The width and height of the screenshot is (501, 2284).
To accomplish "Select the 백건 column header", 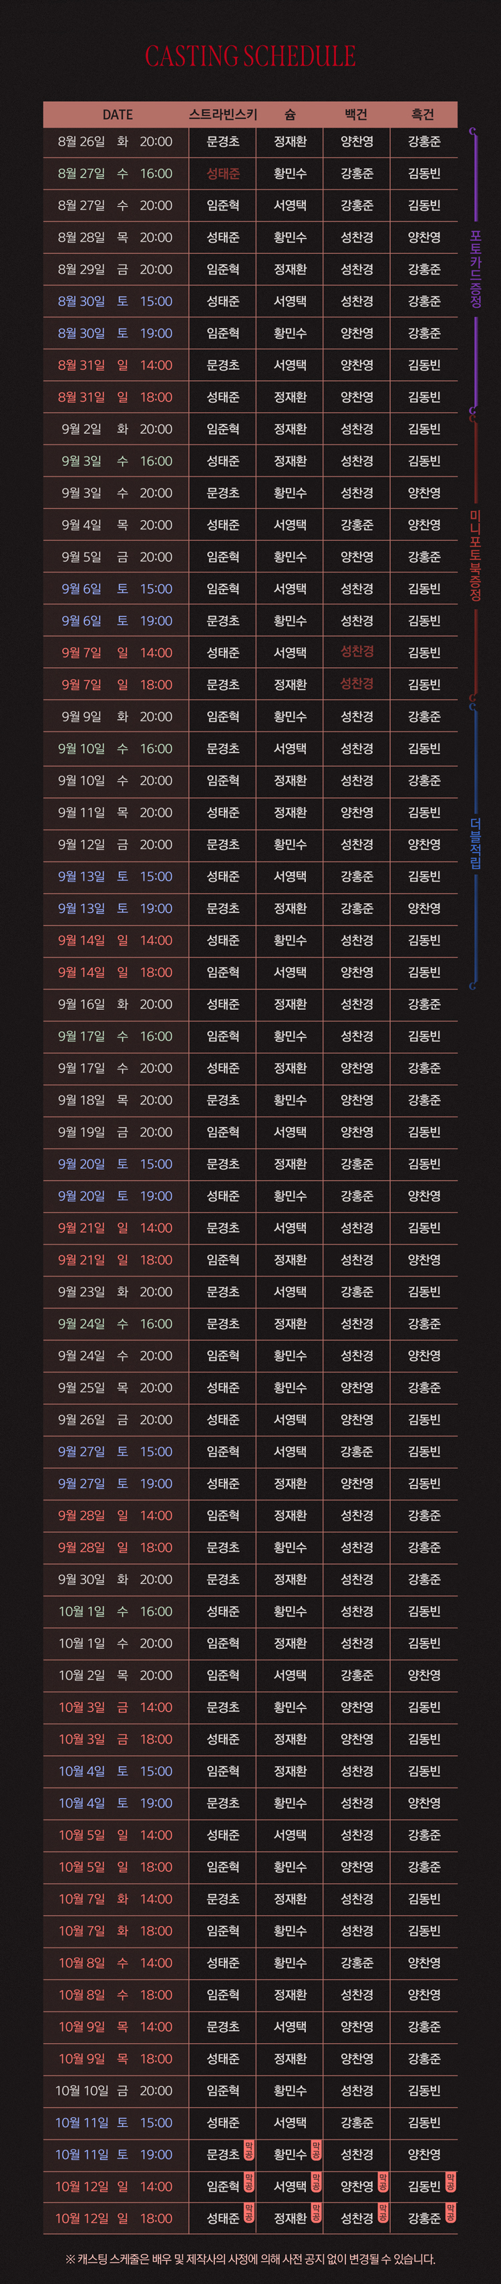I will click(x=356, y=114).
